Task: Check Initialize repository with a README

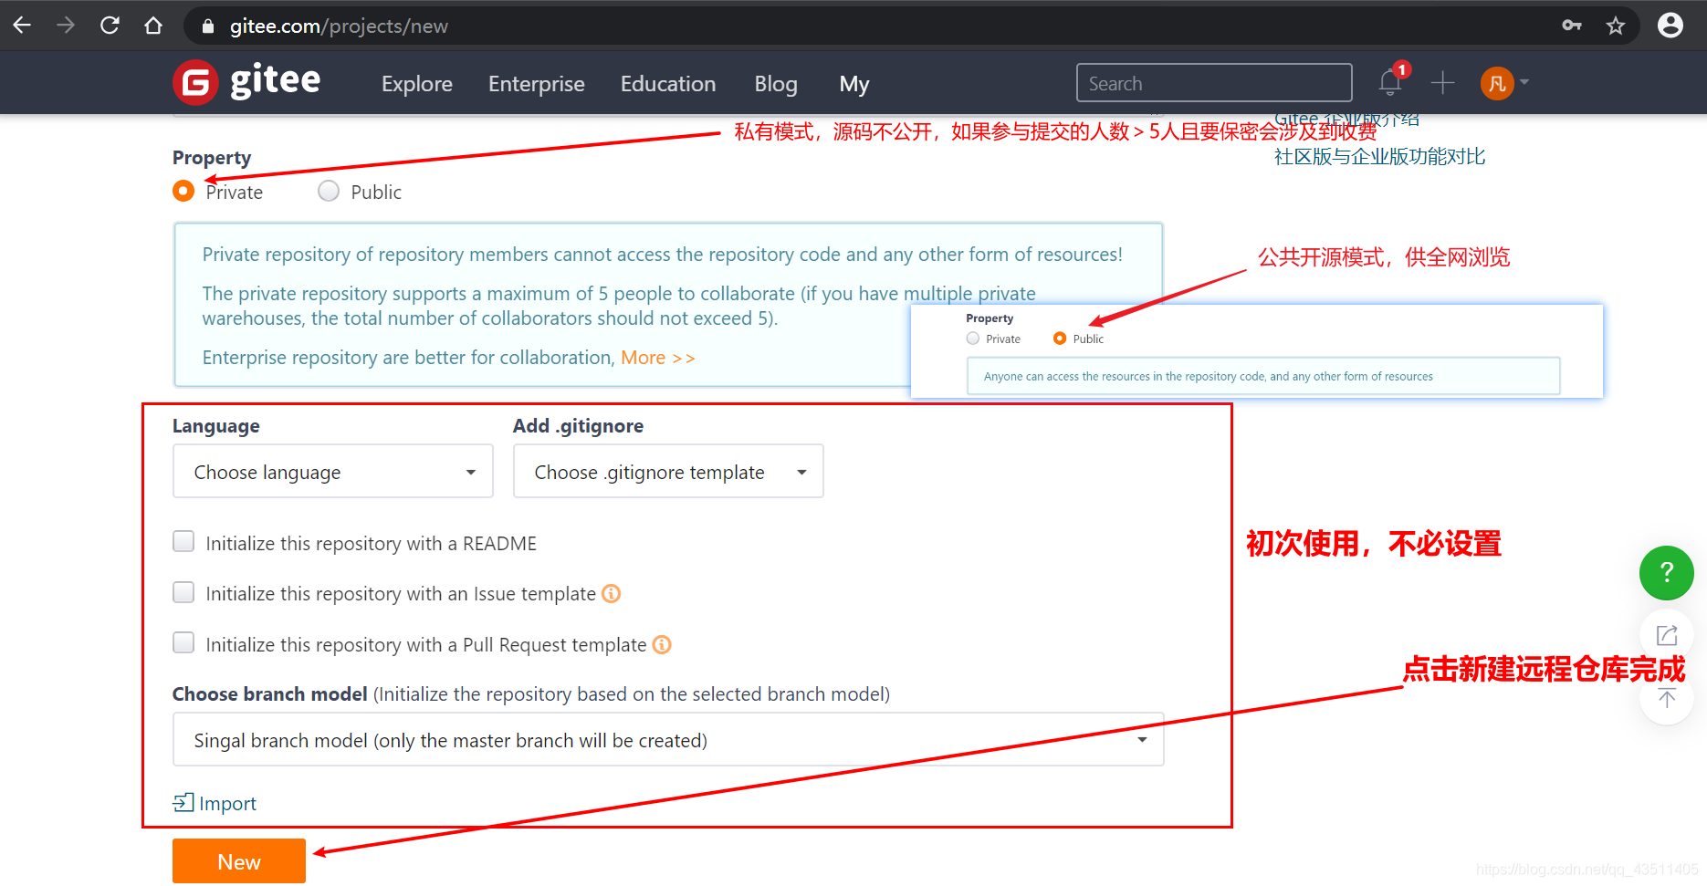Action: point(183,542)
